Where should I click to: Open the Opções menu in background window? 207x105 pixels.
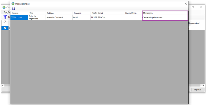[x=7, y=12]
